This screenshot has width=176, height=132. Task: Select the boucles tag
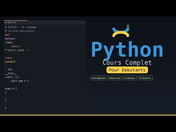click(x=115, y=78)
